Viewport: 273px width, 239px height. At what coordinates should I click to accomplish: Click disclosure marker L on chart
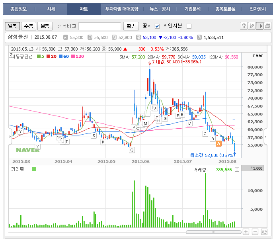[x=148, y=114]
